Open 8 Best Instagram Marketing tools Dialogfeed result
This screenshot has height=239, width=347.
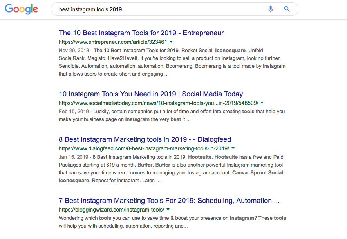145,139
